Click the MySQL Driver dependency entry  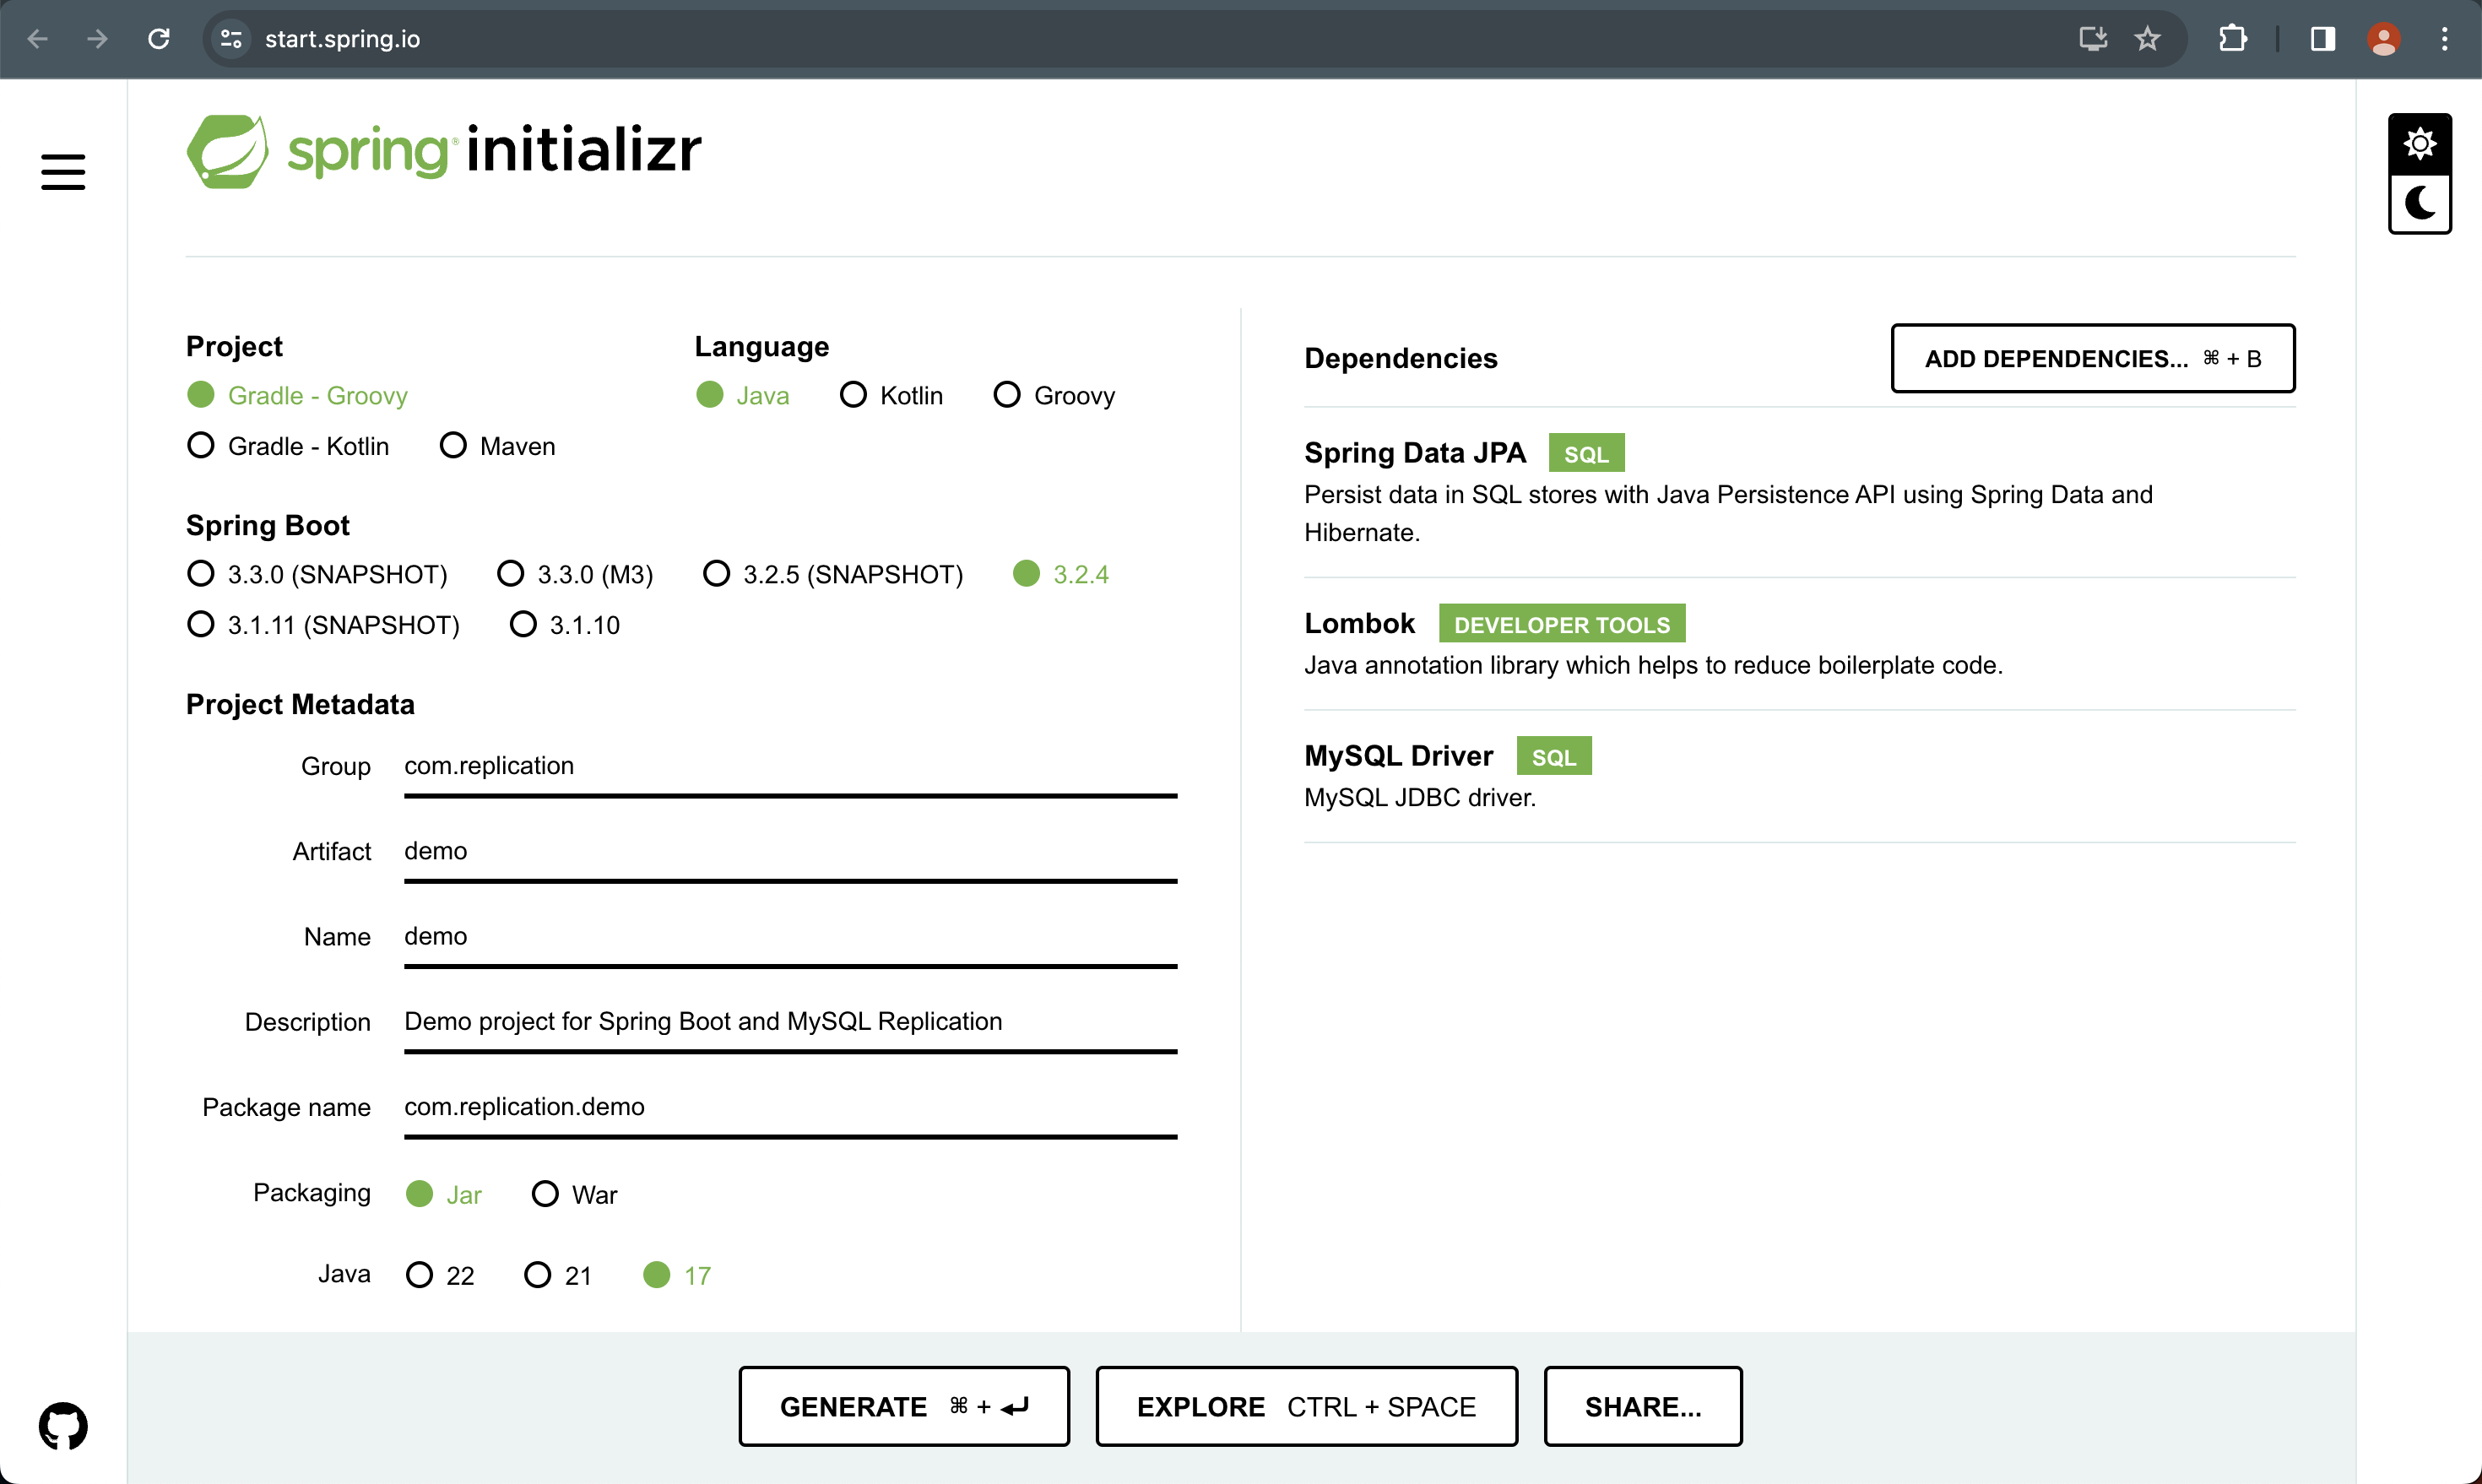(x=1799, y=777)
